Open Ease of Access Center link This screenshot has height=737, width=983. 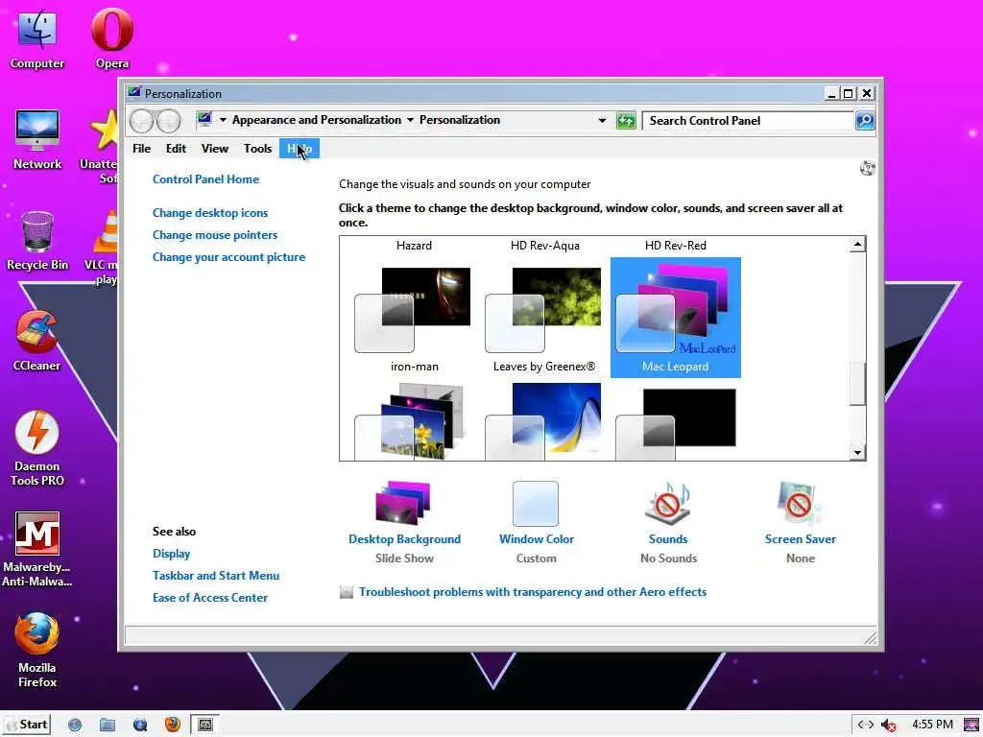(210, 598)
